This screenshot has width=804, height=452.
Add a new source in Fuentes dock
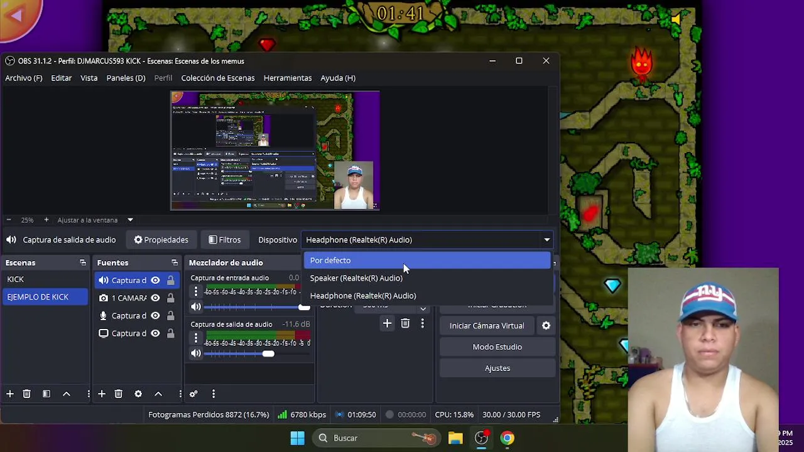pyautogui.click(x=102, y=394)
